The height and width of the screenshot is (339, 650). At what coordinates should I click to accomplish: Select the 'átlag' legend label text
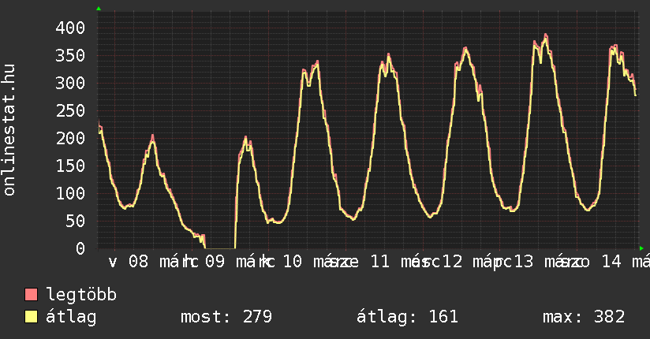(x=71, y=317)
